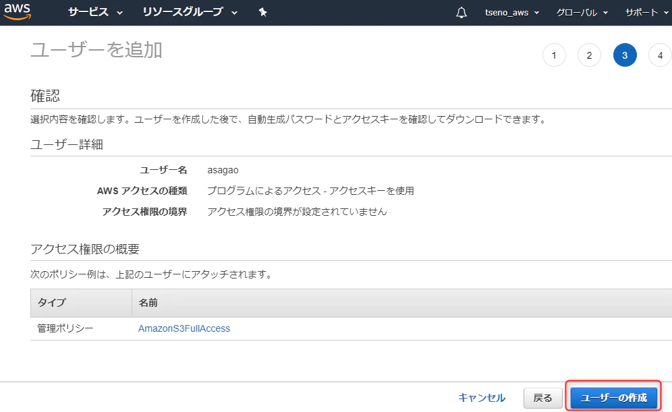
Task: Click the アクセス権限の境界 field label
Action: coord(144,212)
